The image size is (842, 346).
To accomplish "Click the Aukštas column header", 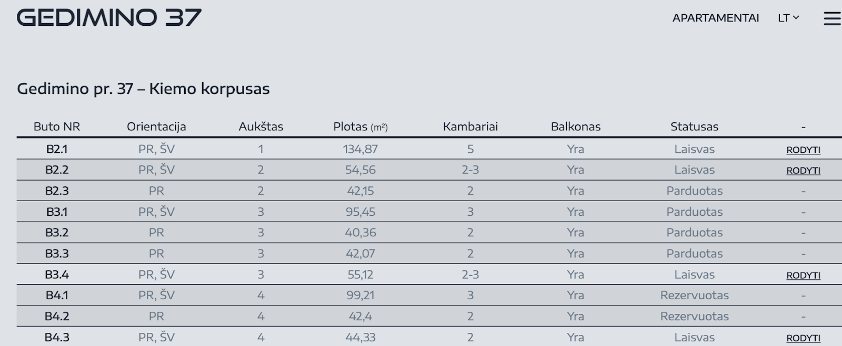I will coord(260,127).
